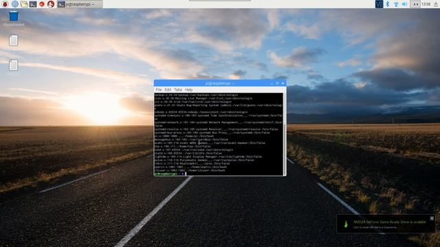Click the 'systemd Network Management' line
The height and width of the screenshot is (247, 440).
tap(219, 124)
